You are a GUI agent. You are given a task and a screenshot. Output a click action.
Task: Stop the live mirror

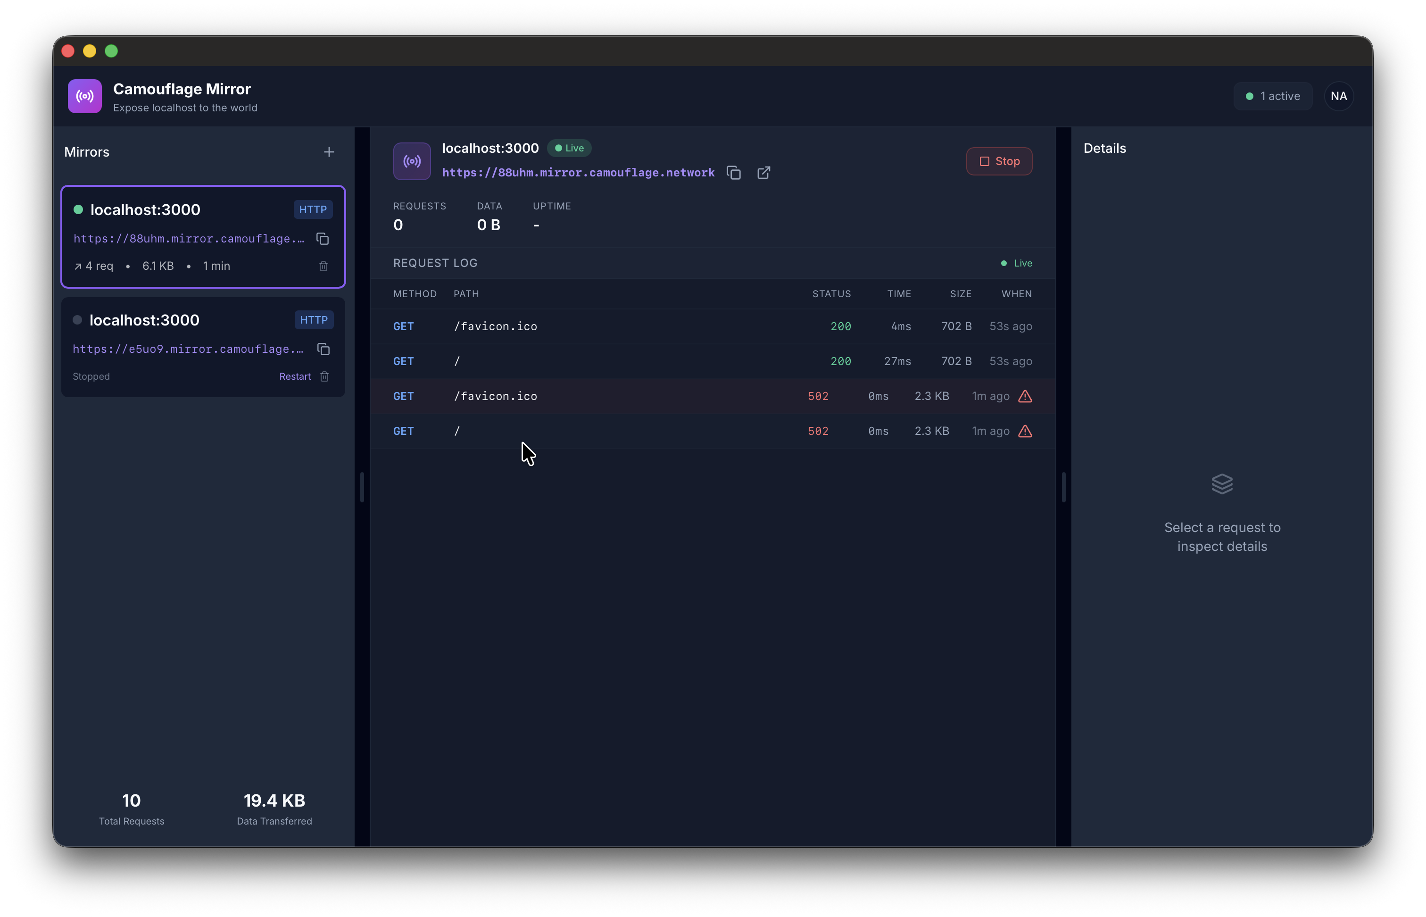[999, 161]
